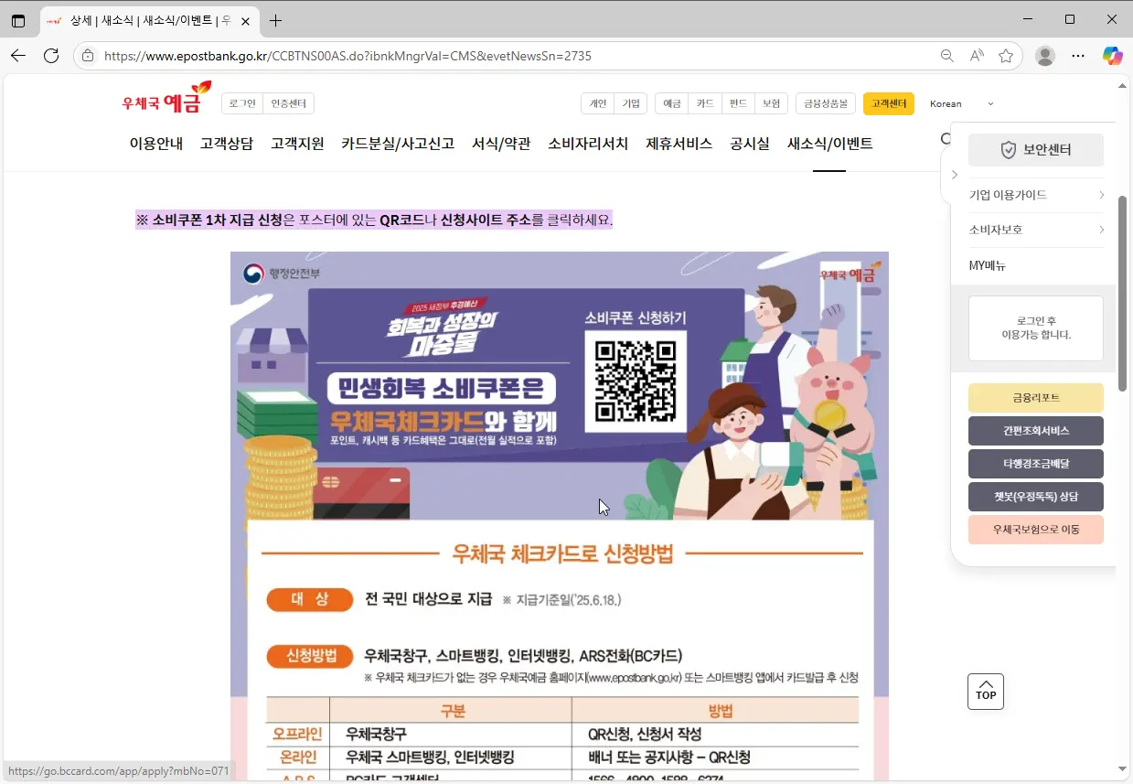Select the 예금 category button
Image resolution: width=1133 pixels, height=784 pixels.
pos(672,103)
